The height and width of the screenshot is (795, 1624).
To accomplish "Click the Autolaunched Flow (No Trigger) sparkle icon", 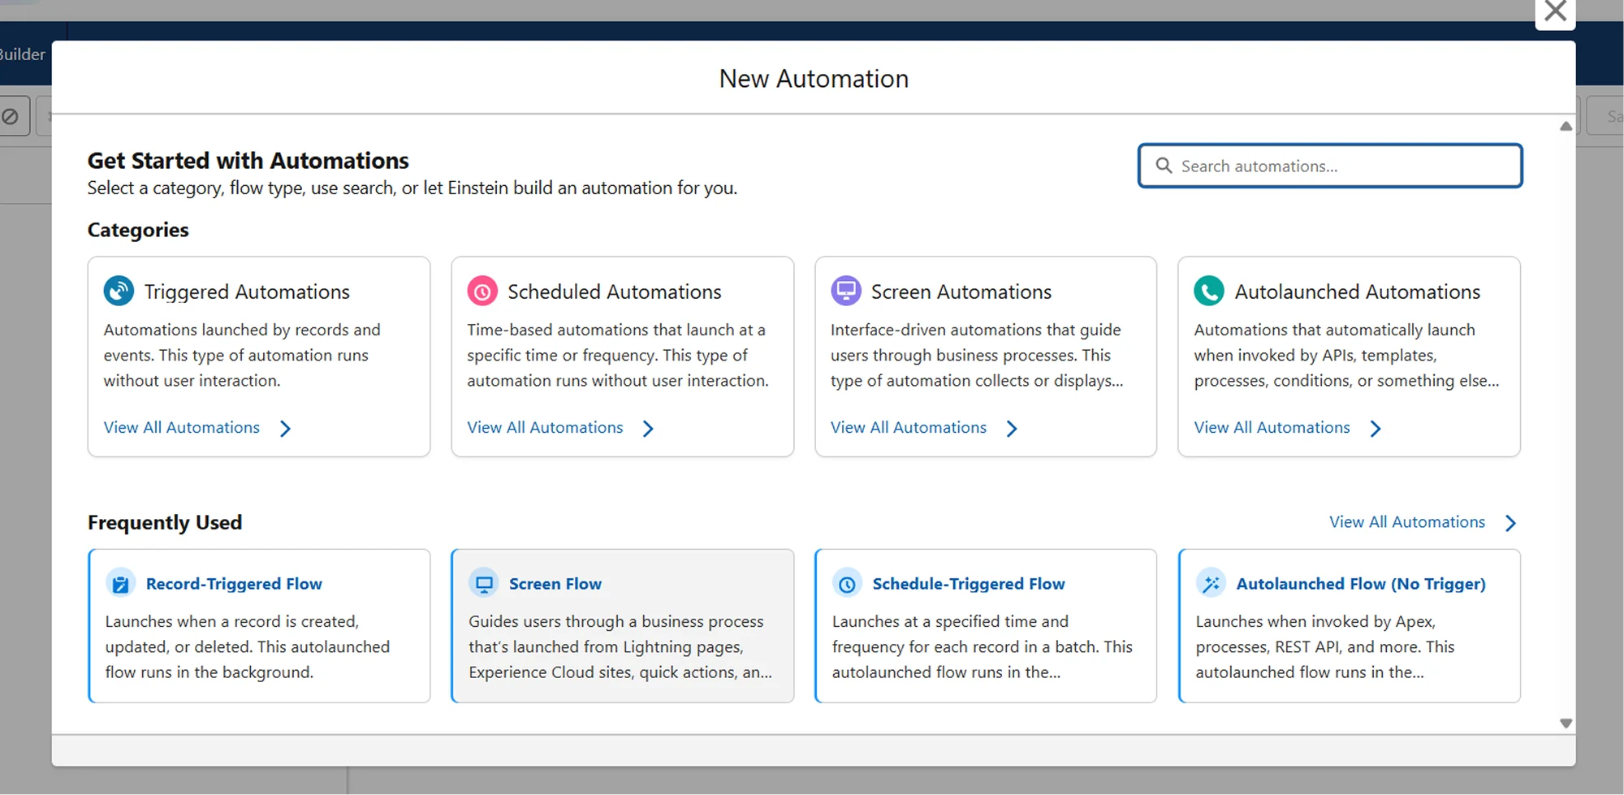I will 1211,583.
